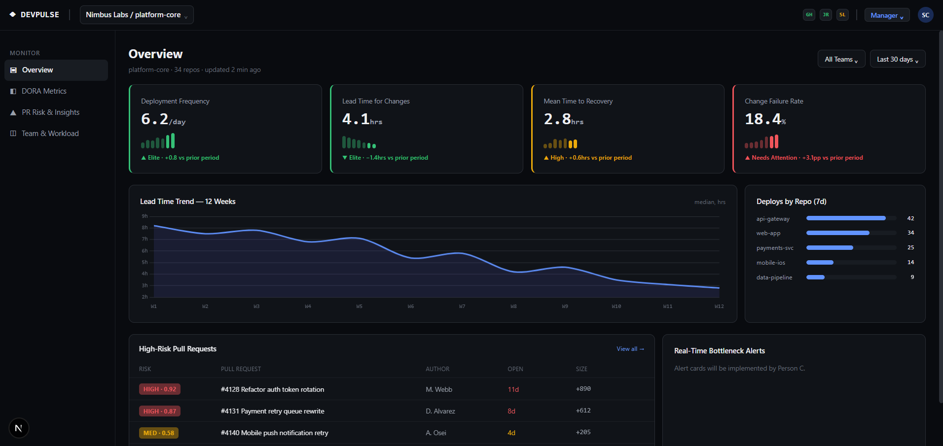Click the DevPulse diamond logo icon

point(13,15)
